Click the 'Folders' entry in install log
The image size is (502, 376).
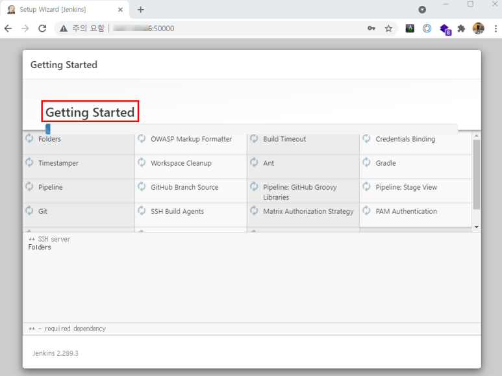tap(40, 247)
